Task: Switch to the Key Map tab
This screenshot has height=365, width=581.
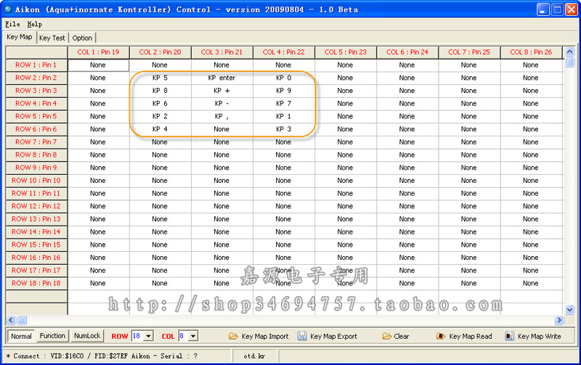Action: (x=20, y=37)
